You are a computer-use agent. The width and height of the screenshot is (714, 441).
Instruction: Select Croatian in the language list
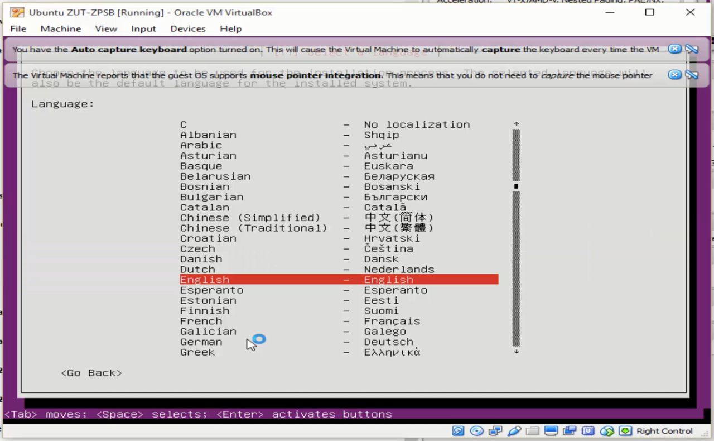coord(300,238)
